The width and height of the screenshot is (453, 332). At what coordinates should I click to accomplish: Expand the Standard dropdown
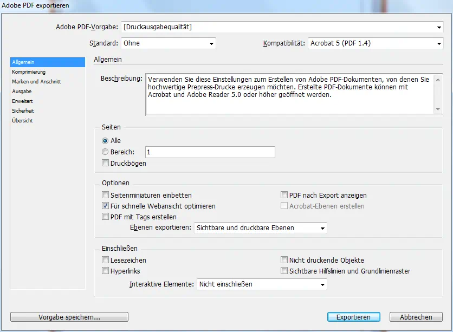[x=168, y=43]
